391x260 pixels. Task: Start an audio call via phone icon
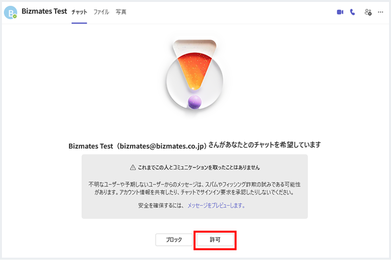point(352,12)
